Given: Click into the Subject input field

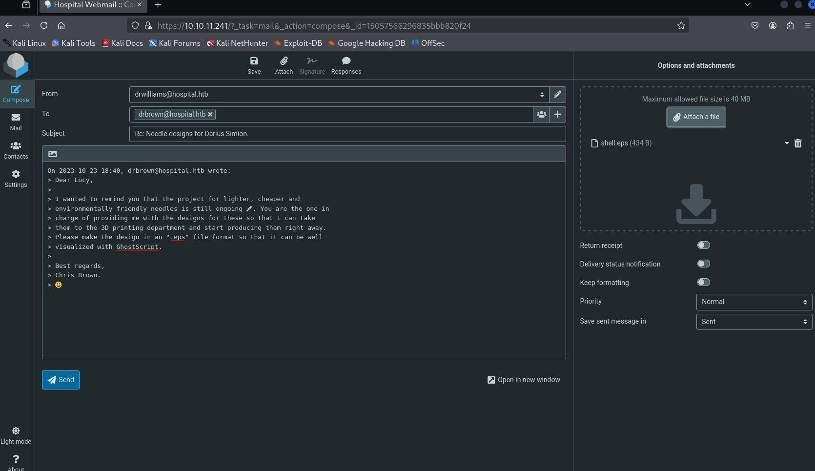Looking at the screenshot, I should 347,134.
